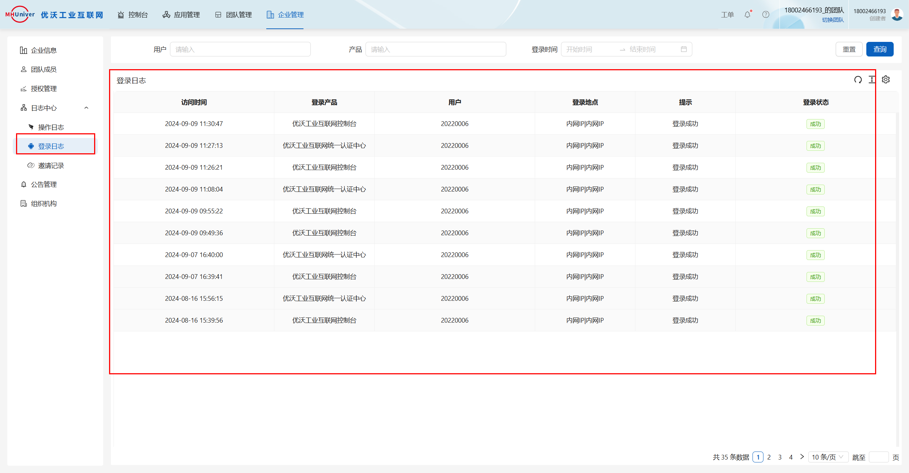Image resolution: width=909 pixels, height=473 pixels.
Task: Go to page 3 in pagination
Action: coord(780,457)
